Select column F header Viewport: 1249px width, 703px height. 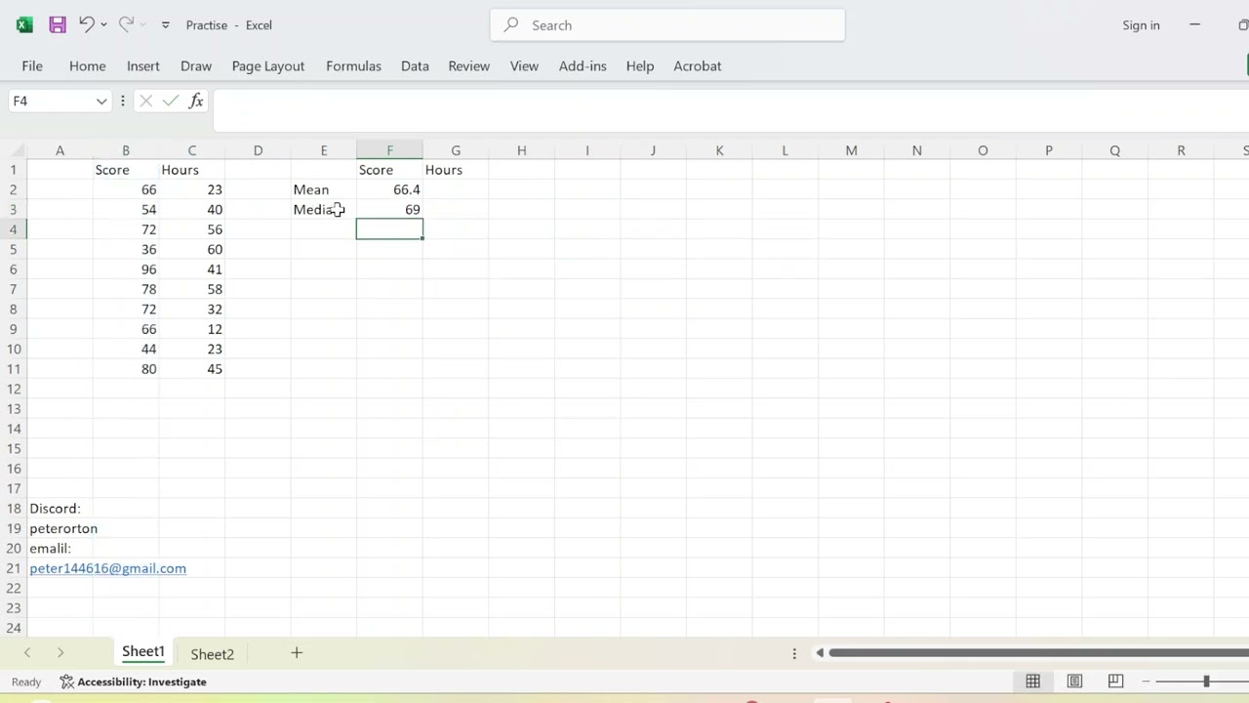[389, 150]
